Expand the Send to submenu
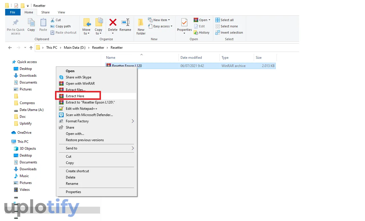This screenshot has width=365, height=221. [x=96, y=148]
